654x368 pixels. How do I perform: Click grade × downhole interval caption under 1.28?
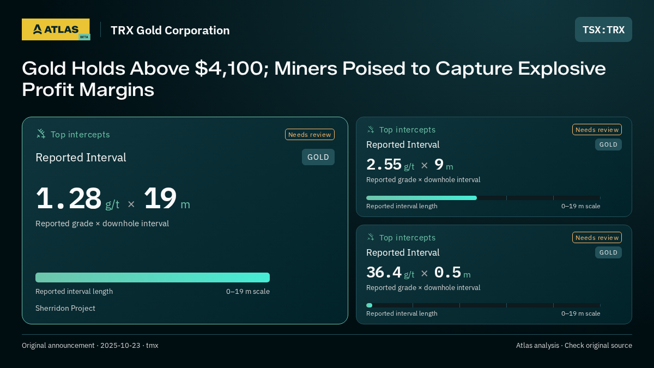(x=102, y=224)
